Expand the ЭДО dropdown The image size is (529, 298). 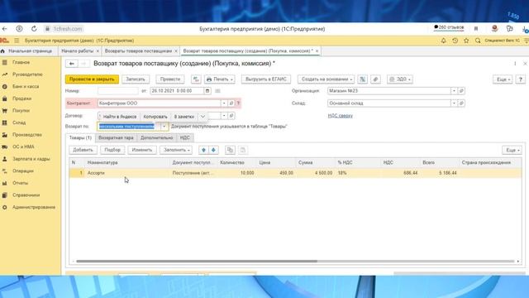coord(400,79)
